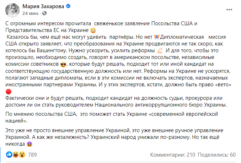
Task: Click the Мария Захарова author name
Action: point(43,6)
